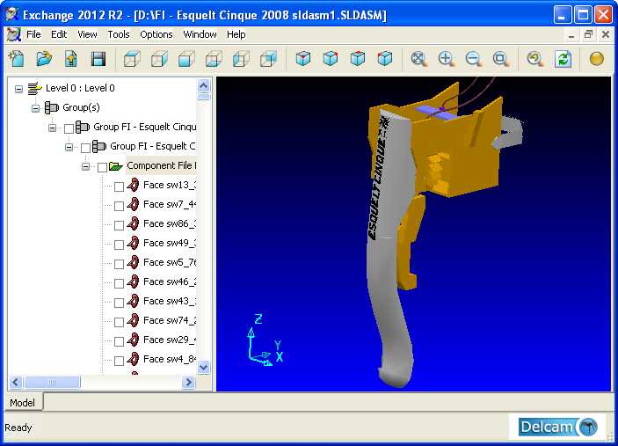Click tree scrollbar up arrow
Viewport: 618px width, 446px height.
pos(203,85)
